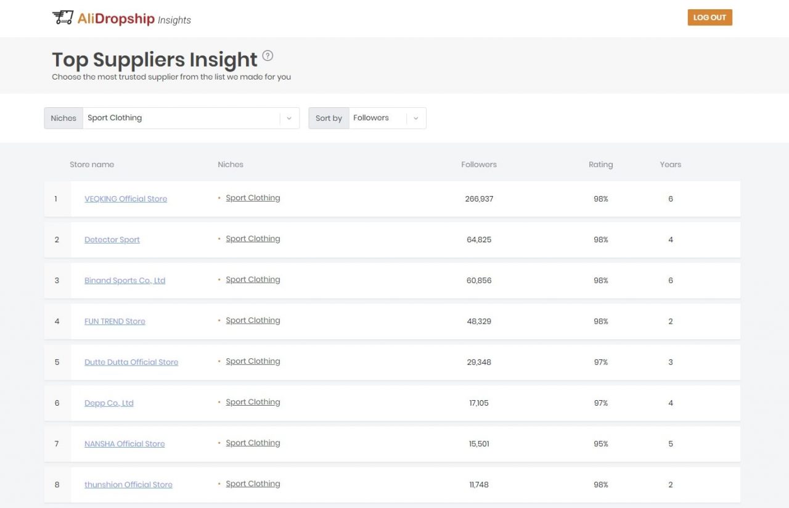Screen dimensions: 789x508
Task: Click the Sport Clothing niche input field
Action: (x=182, y=118)
